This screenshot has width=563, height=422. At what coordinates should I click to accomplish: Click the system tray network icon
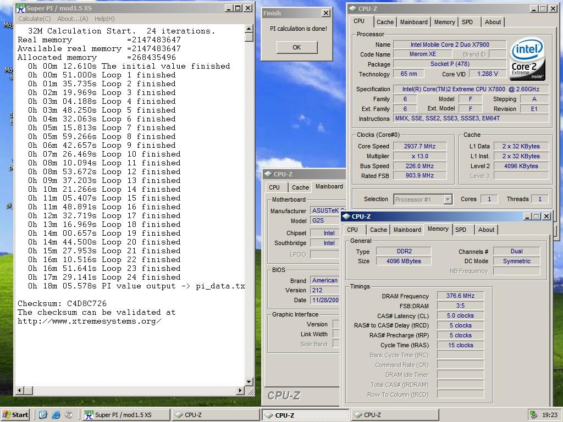[533, 415]
